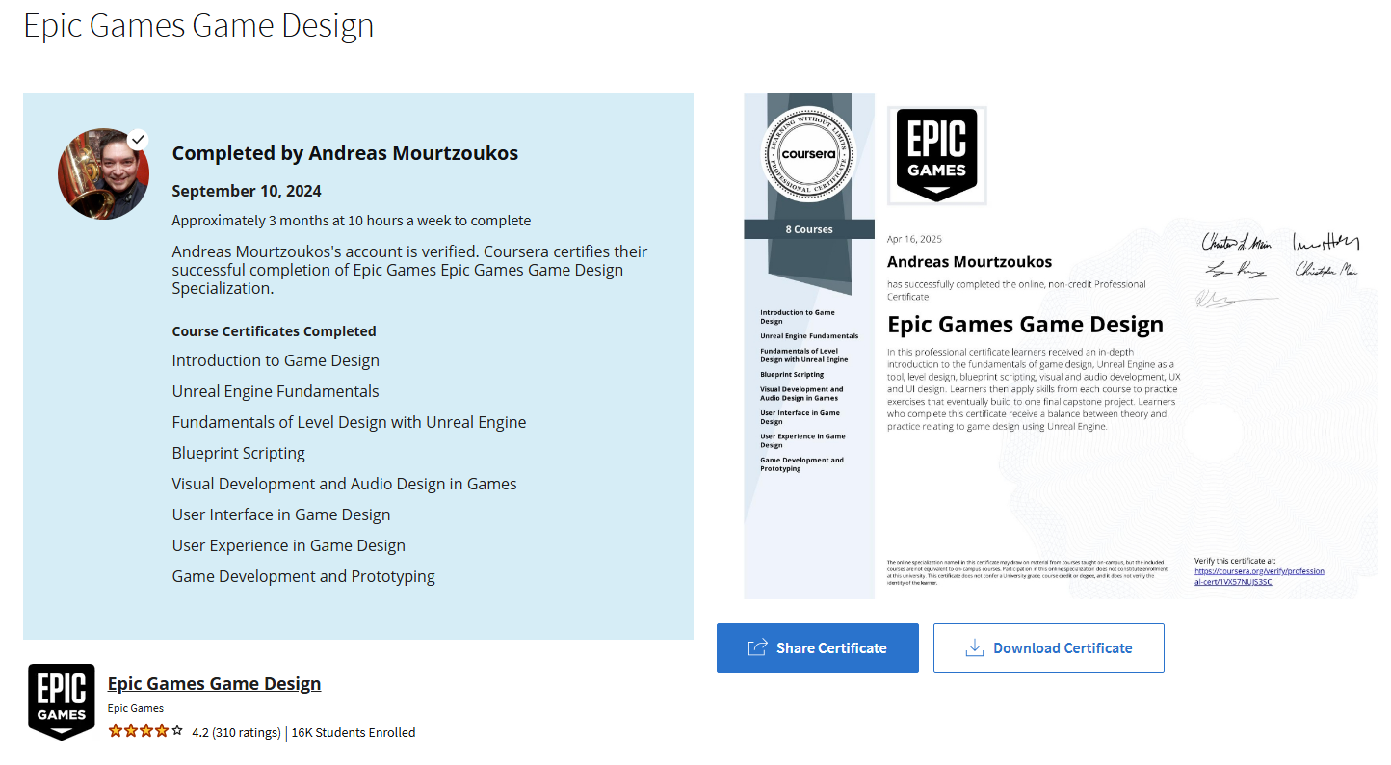Image resolution: width=1391 pixels, height=765 pixels.
Task: Click "Visual Development and Audio Design in Games" in the blue list
Action: pyautogui.click(x=345, y=484)
